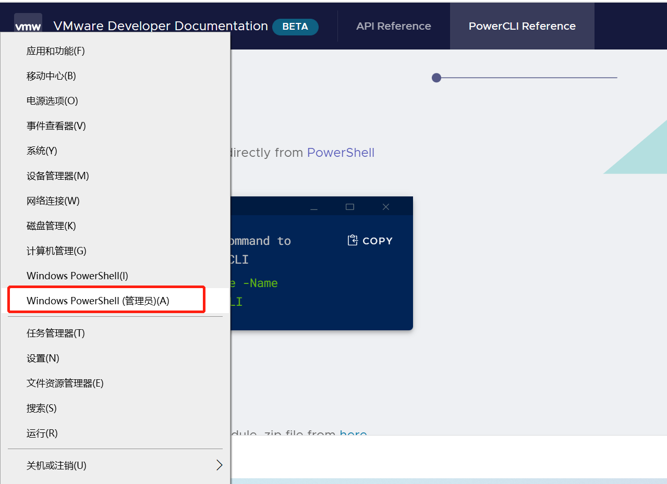Open 应用和功能(F) from the context menu
The image size is (667, 484).
115,51
